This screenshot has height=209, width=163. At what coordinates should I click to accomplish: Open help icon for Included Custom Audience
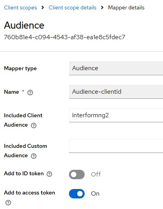tap(34, 156)
